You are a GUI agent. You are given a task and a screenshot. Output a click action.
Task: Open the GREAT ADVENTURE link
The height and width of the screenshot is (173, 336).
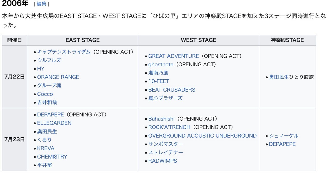pos(174,56)
